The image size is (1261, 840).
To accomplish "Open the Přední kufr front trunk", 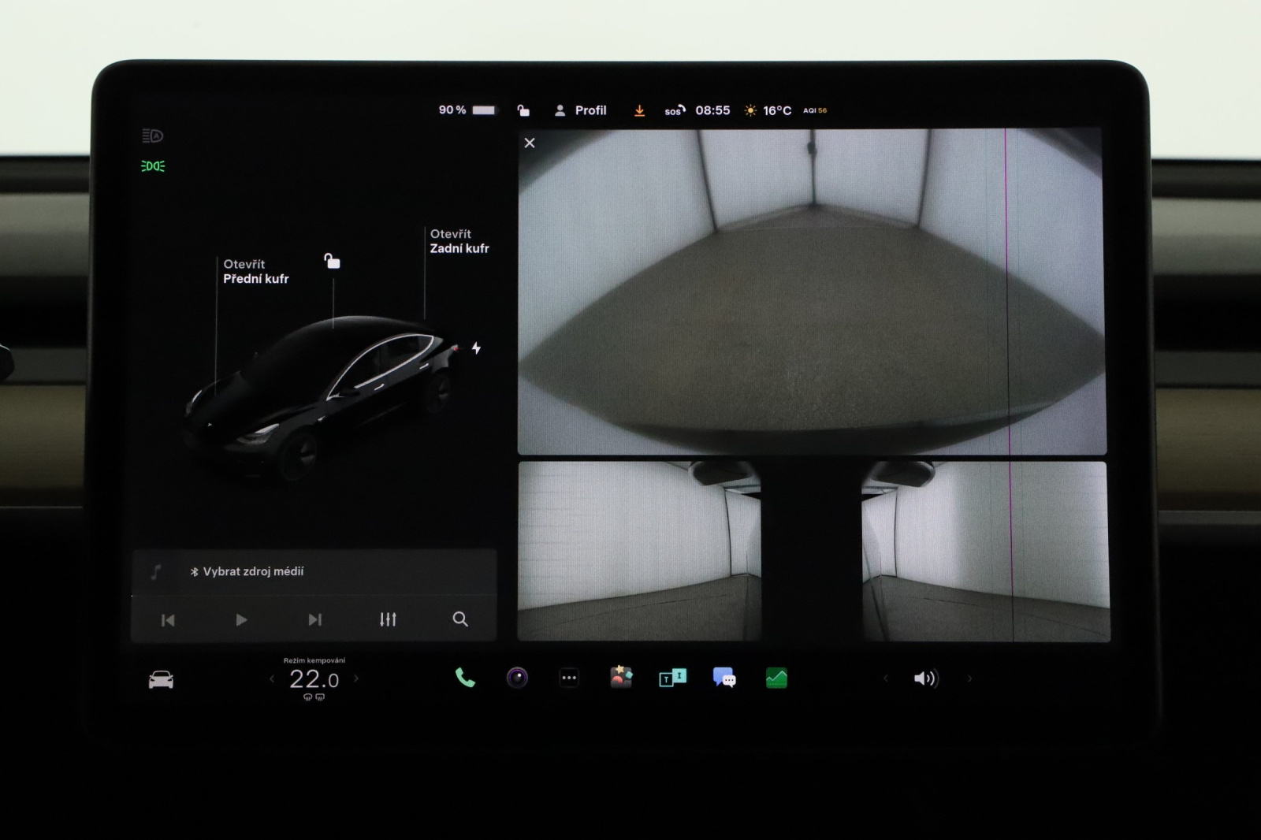I will 255,272.
